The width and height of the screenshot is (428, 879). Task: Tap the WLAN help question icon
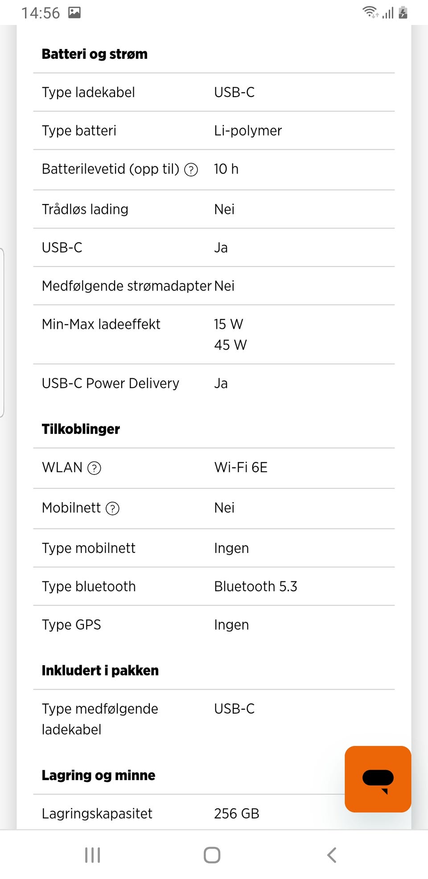[94, 468]
